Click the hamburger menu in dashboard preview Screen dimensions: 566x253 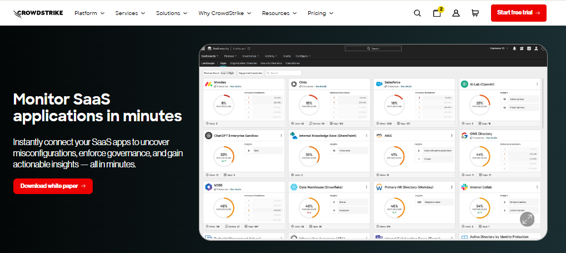[203, 48]
